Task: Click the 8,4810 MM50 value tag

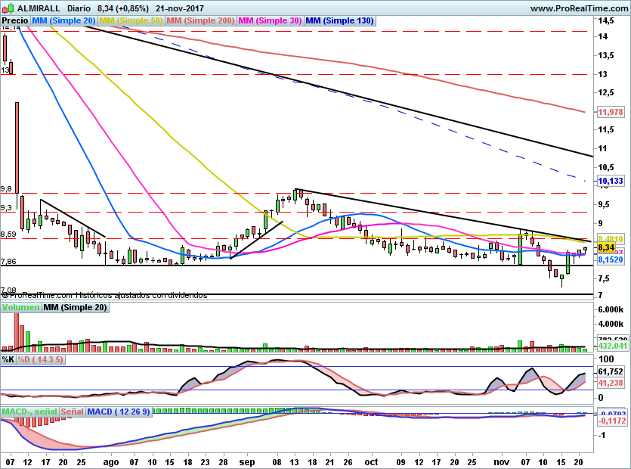Action: [x=611, y=239]
